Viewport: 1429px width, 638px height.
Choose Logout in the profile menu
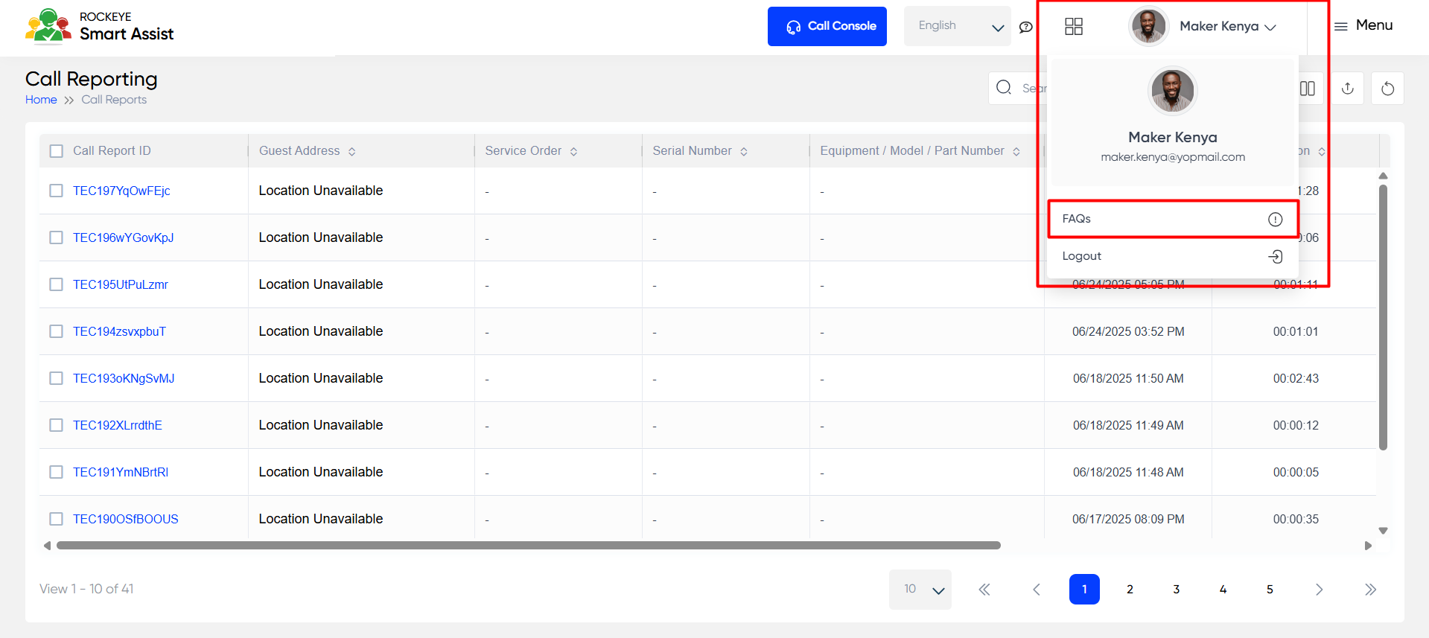pos(1172,256)
